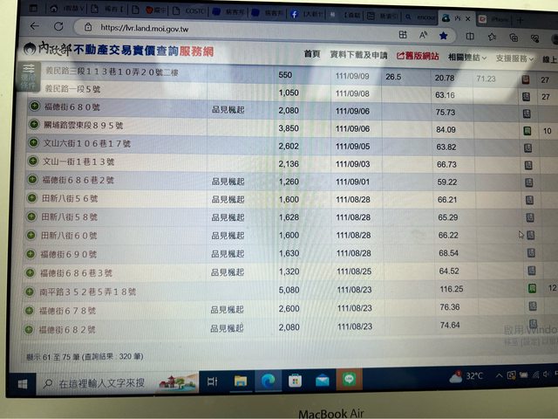Click the 品見楓起 name in 福德街682號 row
The image size is (558, 419).
click(228, 327)
